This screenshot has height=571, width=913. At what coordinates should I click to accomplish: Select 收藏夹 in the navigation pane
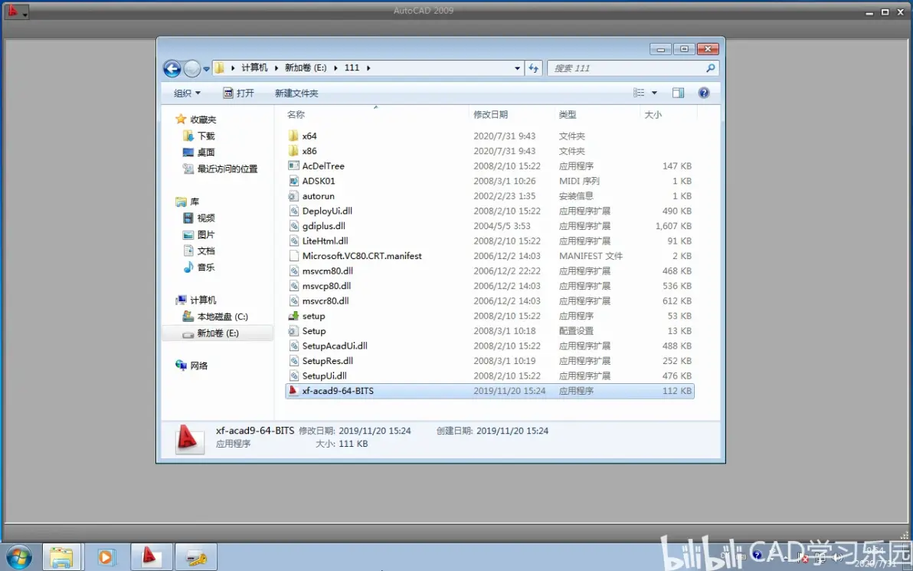click(195, 120)
